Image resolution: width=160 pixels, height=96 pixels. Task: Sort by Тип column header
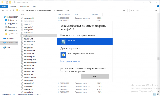(77, 15)
